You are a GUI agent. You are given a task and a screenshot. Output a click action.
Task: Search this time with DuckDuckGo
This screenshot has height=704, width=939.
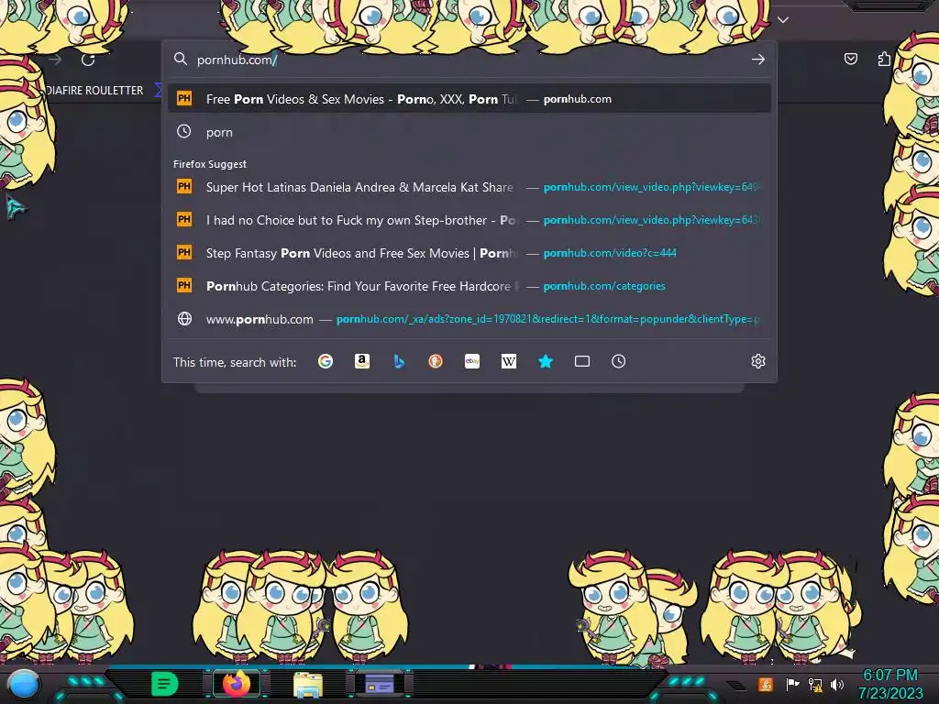(x=436, y=361)
